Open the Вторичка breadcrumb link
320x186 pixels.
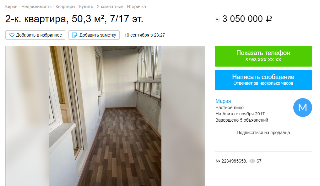tap(136, 7)
